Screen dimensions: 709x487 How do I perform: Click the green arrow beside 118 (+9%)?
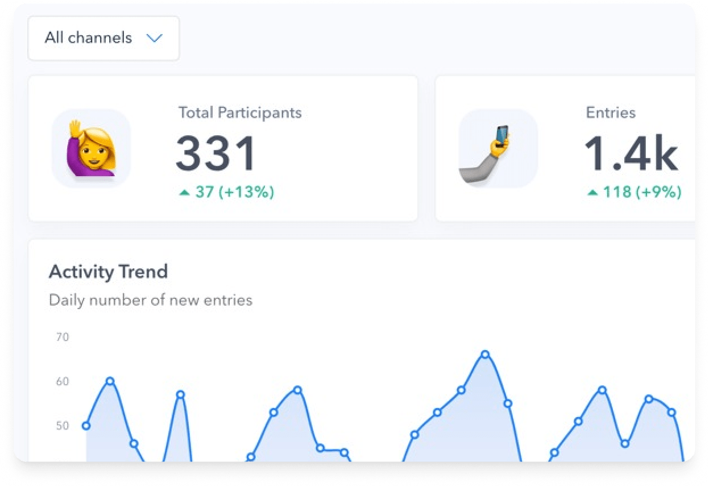point(592,193)
